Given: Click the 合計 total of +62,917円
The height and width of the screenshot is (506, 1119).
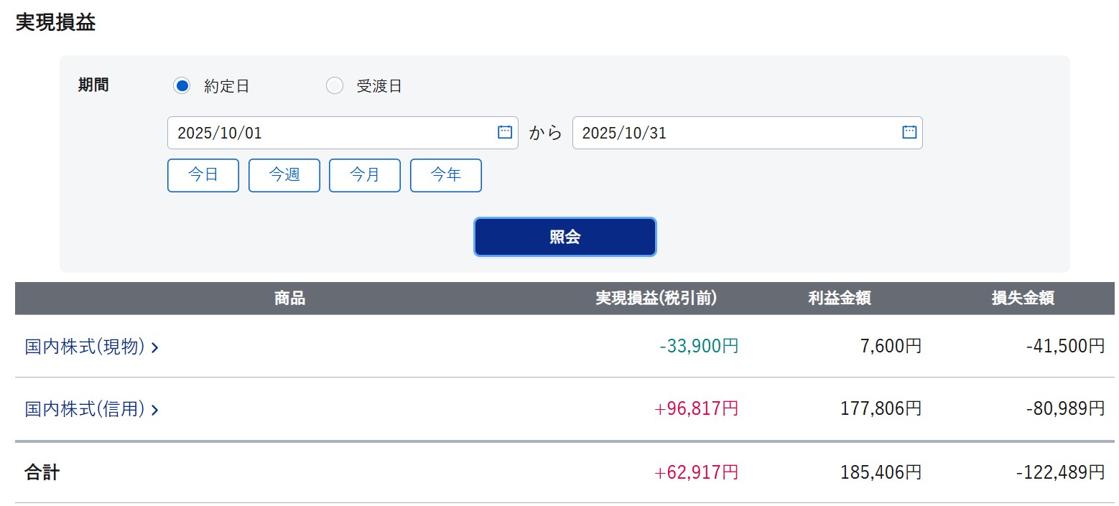Looking at the screenshot, I should [696, 472].
